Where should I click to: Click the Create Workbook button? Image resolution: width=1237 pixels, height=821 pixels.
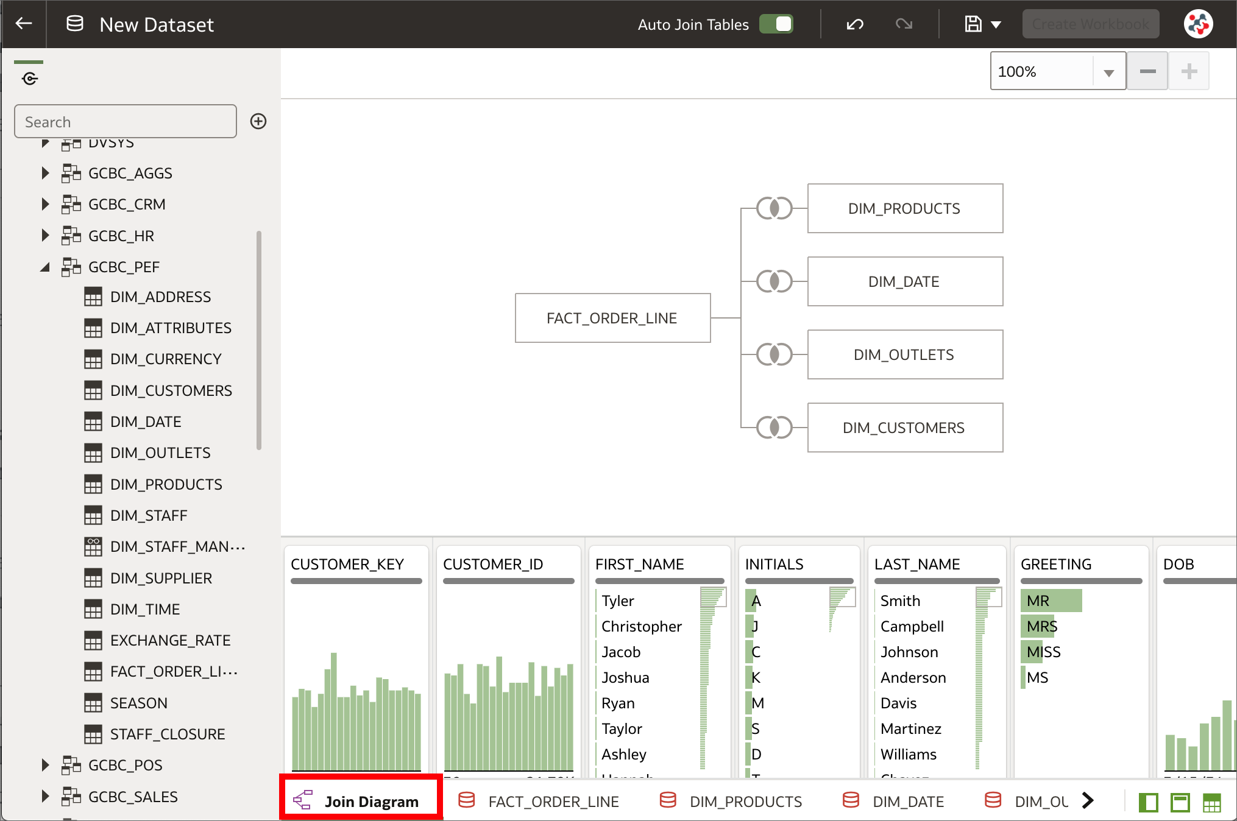click(x=1090, y=23)
